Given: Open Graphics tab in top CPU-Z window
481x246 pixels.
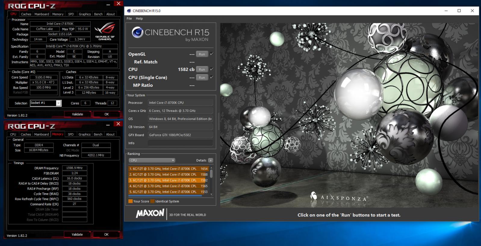Looking at the screenshot, I should [x=85, y=14].
